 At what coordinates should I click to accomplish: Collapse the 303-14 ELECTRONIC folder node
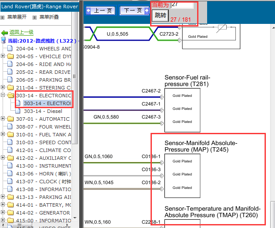(3, 96)
